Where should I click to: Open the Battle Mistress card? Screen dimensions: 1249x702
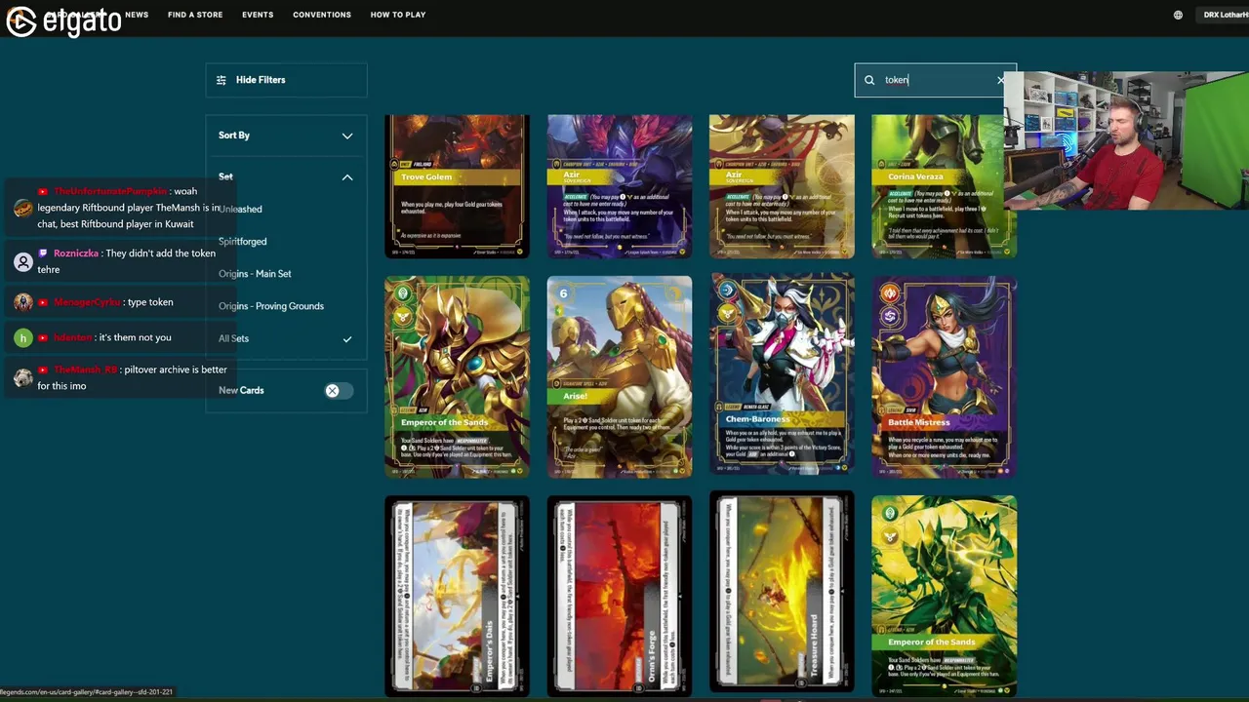pos(944,376)
